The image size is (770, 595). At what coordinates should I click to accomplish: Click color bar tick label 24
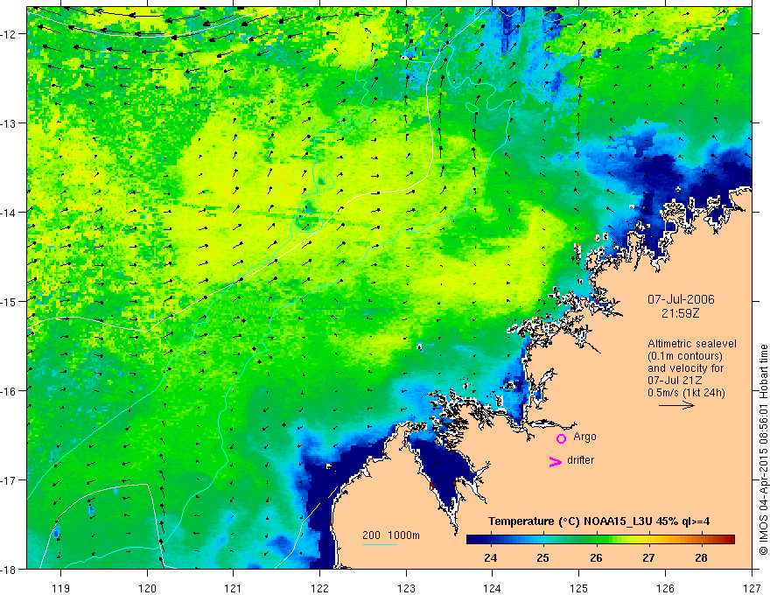(x=490, y=557)
